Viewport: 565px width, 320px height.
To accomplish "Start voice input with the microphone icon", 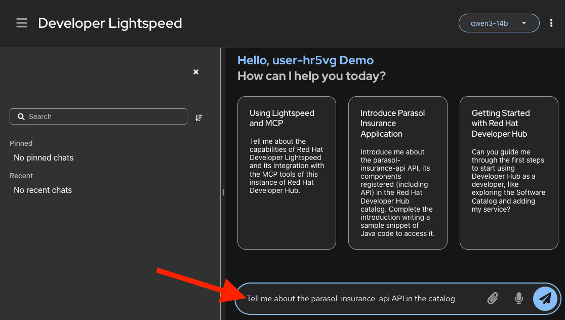I will (519, 298).
